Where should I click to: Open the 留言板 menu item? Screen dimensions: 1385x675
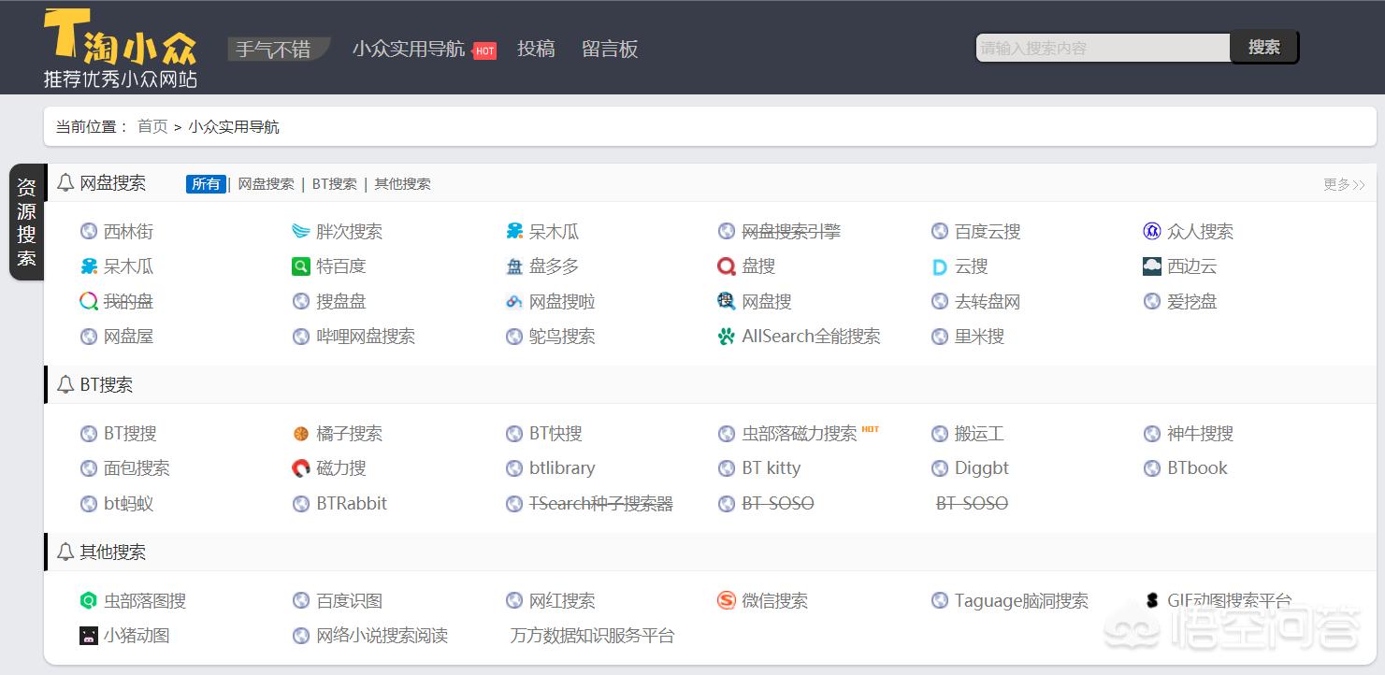click(x=610, y=49)
